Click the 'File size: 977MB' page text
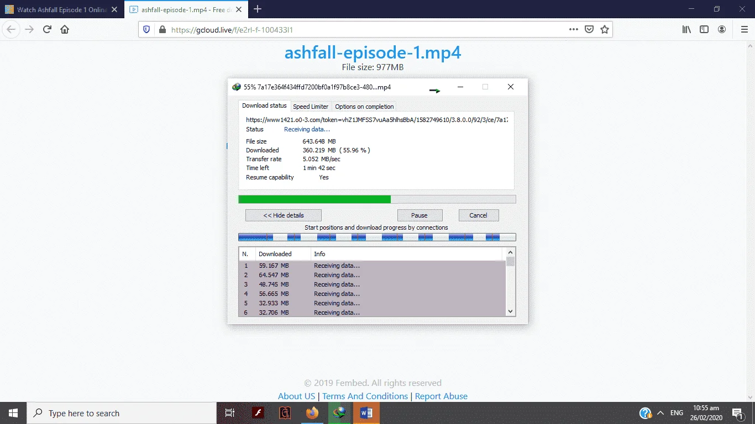Viewport: 755px width, 424px height. pyautogui.click(x=373, y=67)
